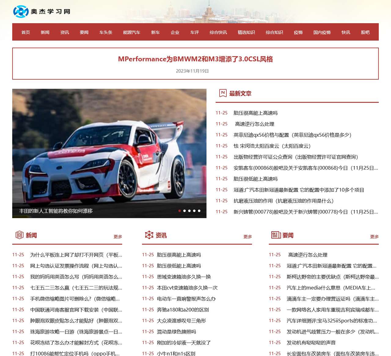The height and width of the screenshot is (356, 391).
Task: Select the third carousel dot
Action: [x=189, y=211]
